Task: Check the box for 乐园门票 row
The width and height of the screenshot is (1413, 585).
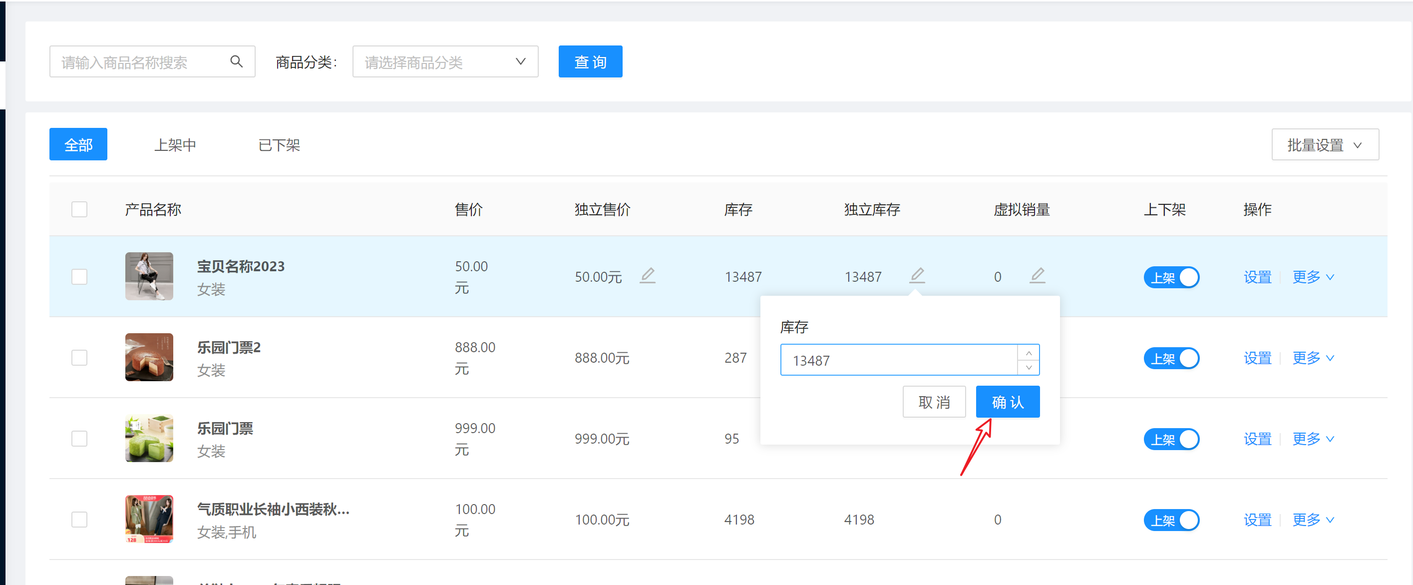Action: click(x=79, y=439)
